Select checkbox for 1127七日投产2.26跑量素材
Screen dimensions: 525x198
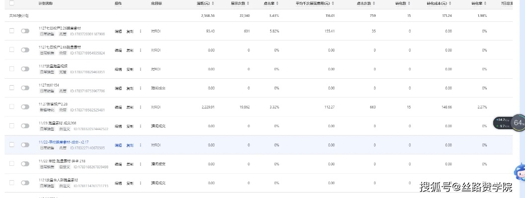click(12, 31)
